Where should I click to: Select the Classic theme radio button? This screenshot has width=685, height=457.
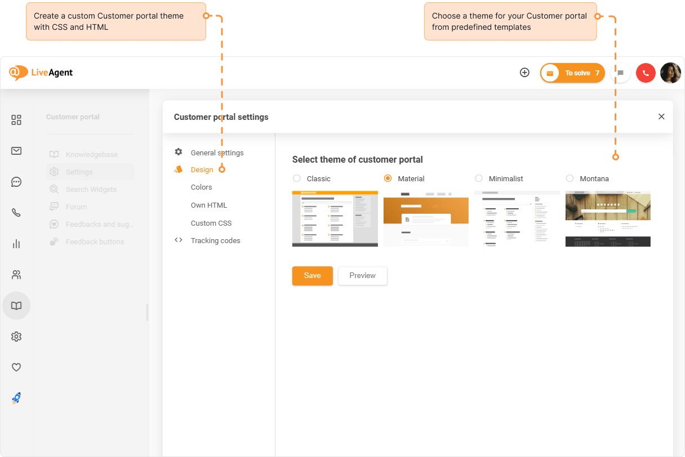point(297,178)
